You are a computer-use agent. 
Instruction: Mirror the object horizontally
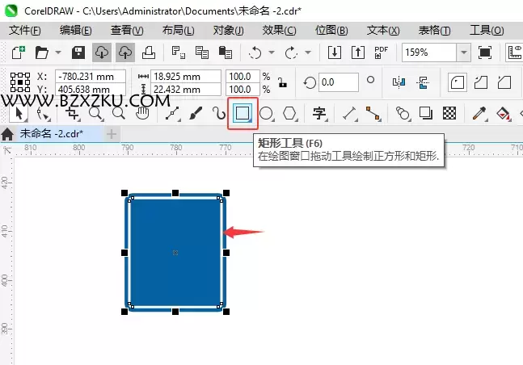(x=399, y=82)
